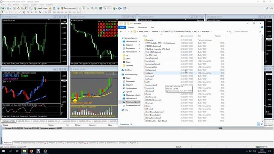Open Windows Start menu button

(x=3, y=151)
